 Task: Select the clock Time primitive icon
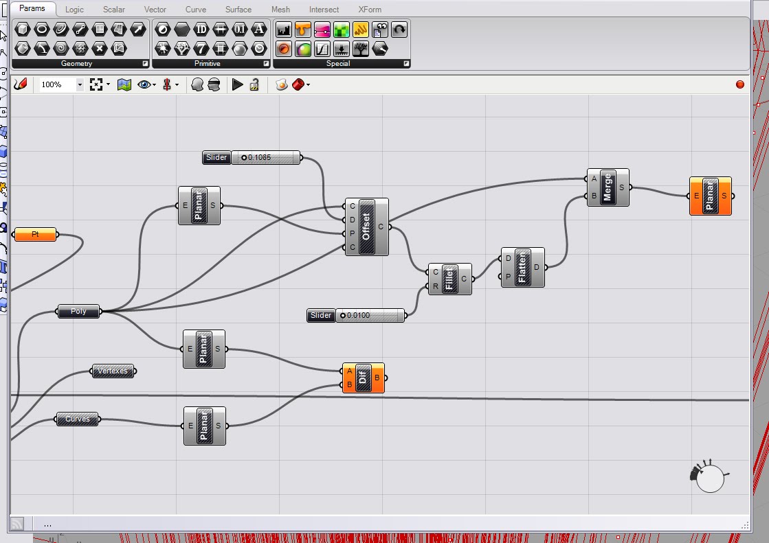pyautogui.click(x=259, y=49)
